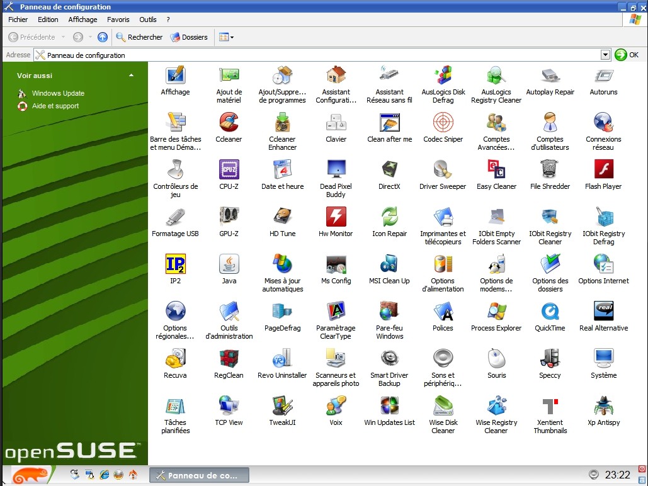Collapse the Voir aussi panel
648x486 pixels.
(x=131, y=75)
